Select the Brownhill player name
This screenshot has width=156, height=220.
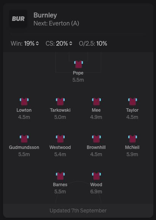point(96,147)
